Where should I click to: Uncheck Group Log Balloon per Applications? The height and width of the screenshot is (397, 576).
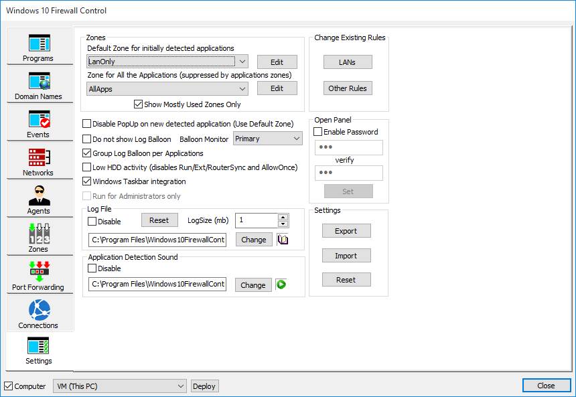[x=86, y=153]
